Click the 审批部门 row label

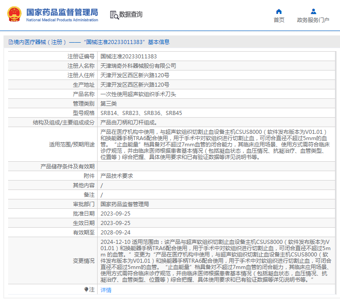[x=84, y=204]
